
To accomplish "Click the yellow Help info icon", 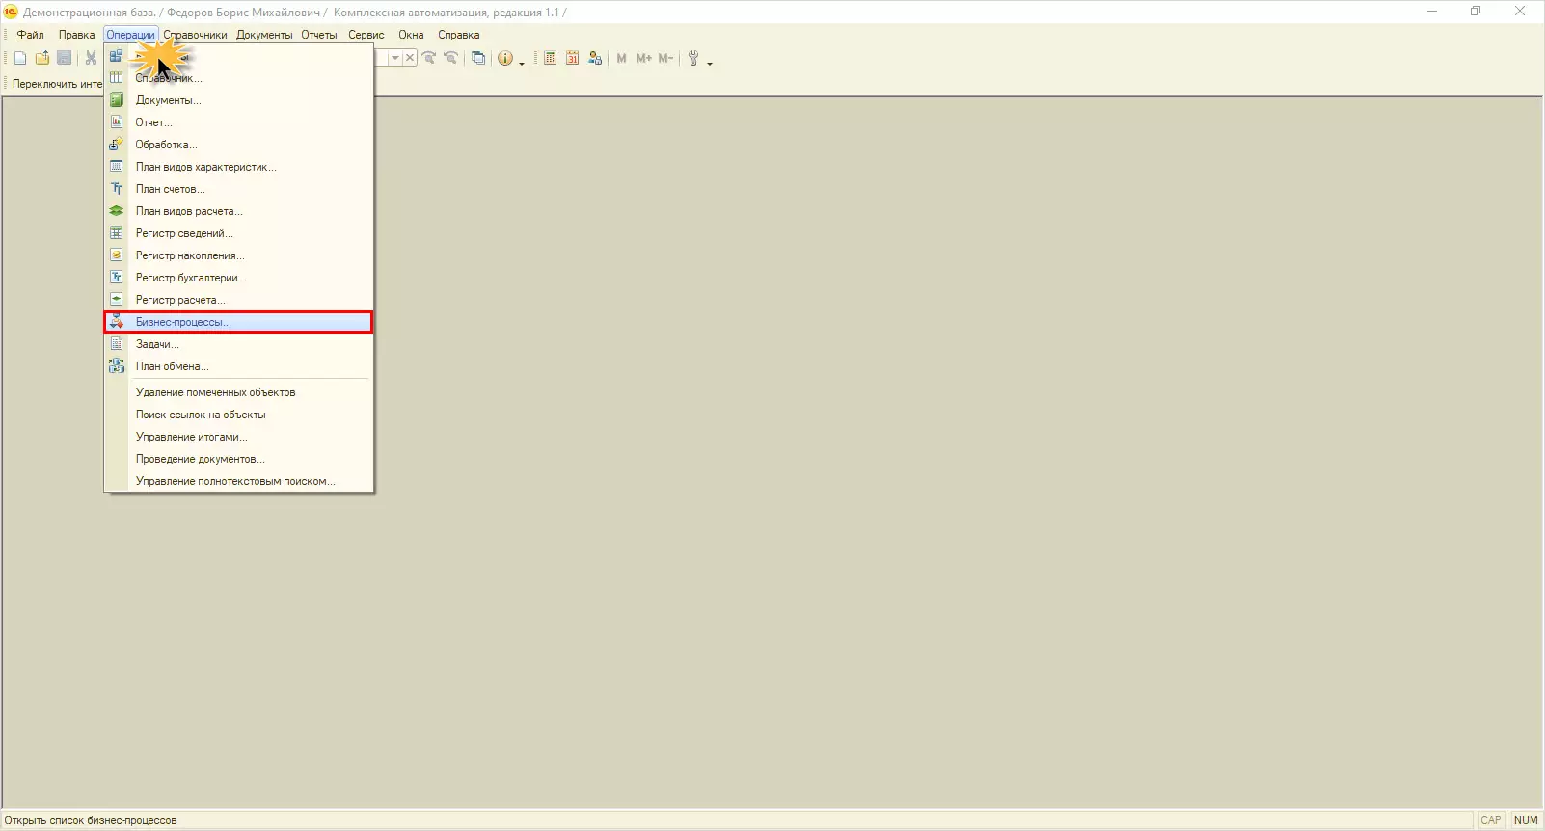I will click(505, 58).
